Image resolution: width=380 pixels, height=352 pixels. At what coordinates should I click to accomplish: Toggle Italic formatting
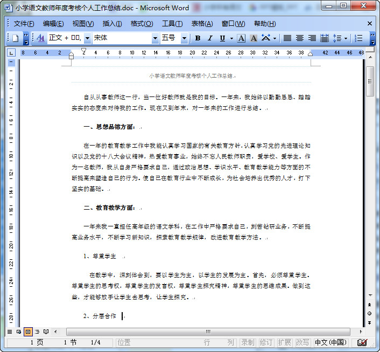(x=210, y=38)
